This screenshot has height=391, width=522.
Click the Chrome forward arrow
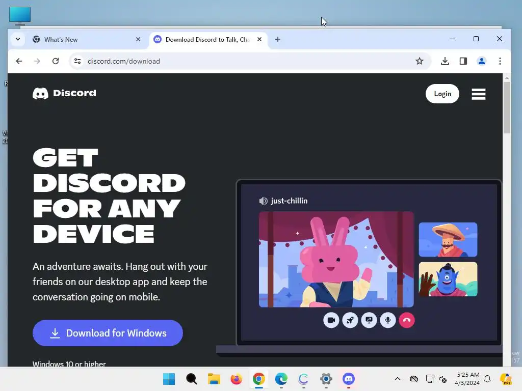[x=37, y=61]
